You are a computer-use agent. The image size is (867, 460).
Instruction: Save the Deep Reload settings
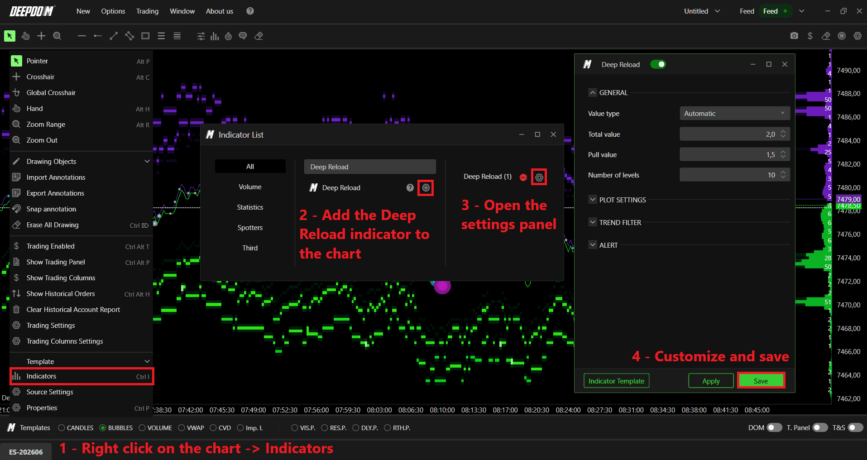coord(761,381)
